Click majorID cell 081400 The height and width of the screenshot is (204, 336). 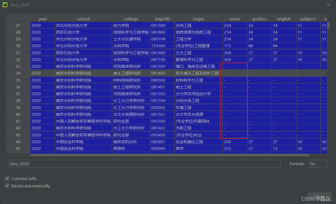(x=162, y=53)
